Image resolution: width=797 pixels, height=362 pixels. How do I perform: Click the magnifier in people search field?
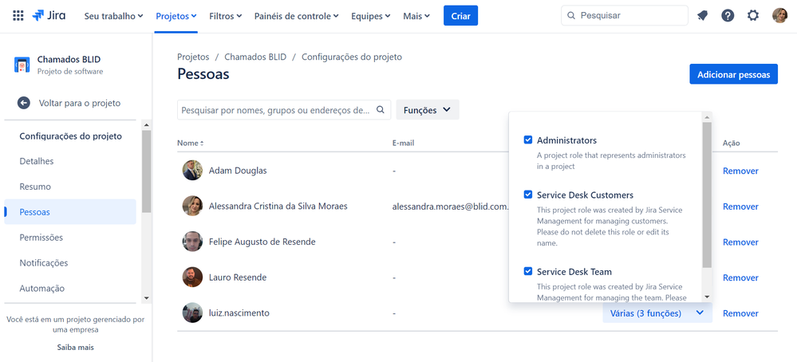(x=381, y=110)
